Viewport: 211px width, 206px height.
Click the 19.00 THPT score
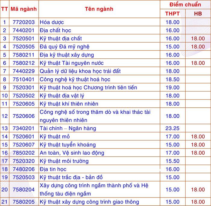click(x=172, y=87)
